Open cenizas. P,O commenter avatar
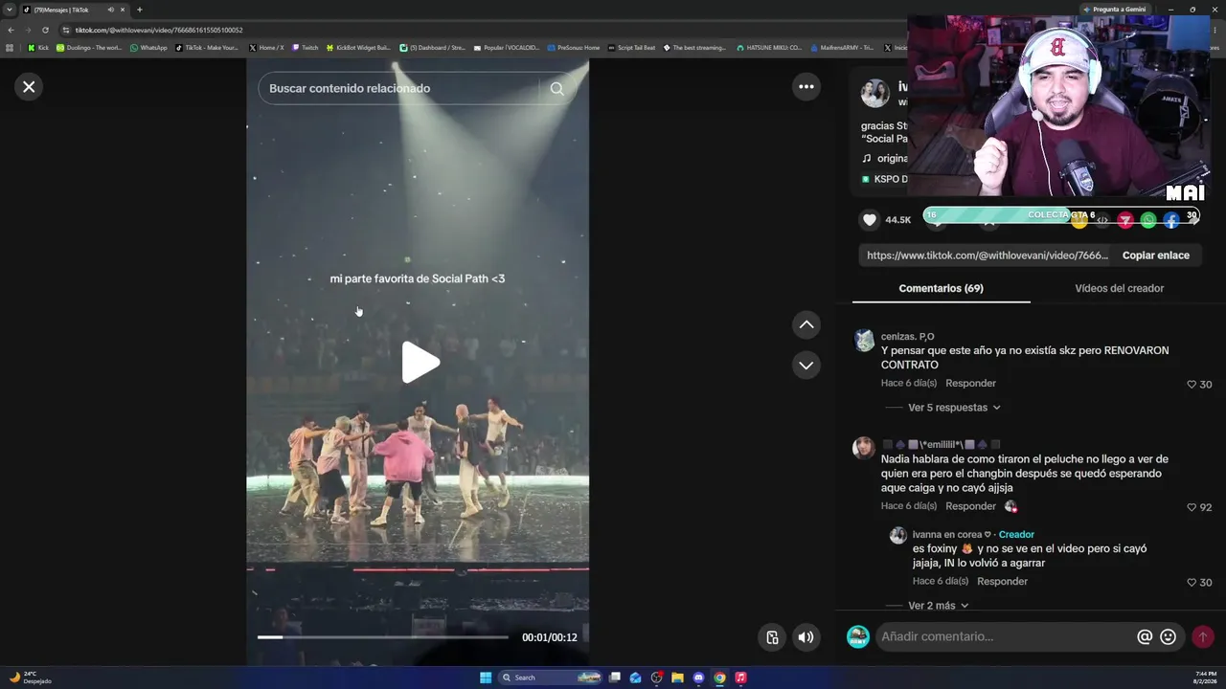 coord(864,341)
